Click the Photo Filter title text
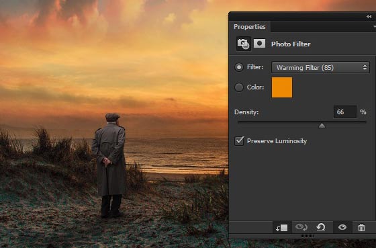376x248 pixels. point(291,44)
